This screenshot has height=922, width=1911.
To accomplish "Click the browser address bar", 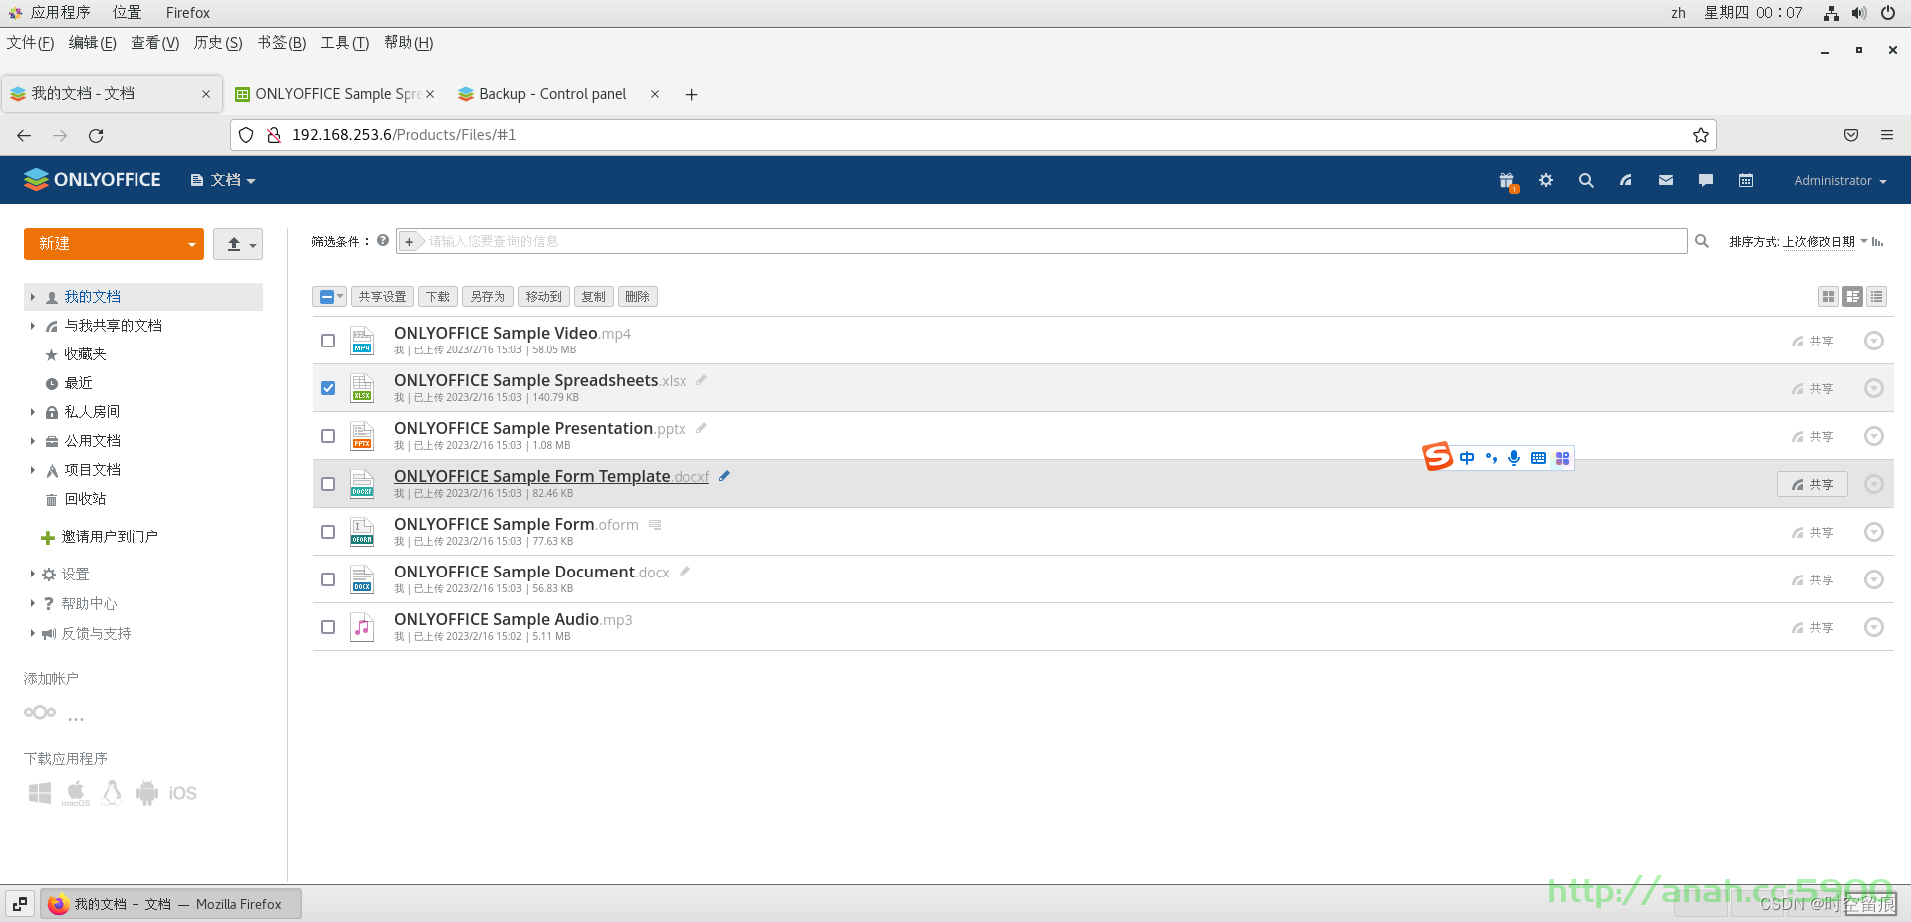I will pyautogui.click(x=973, y=135).
